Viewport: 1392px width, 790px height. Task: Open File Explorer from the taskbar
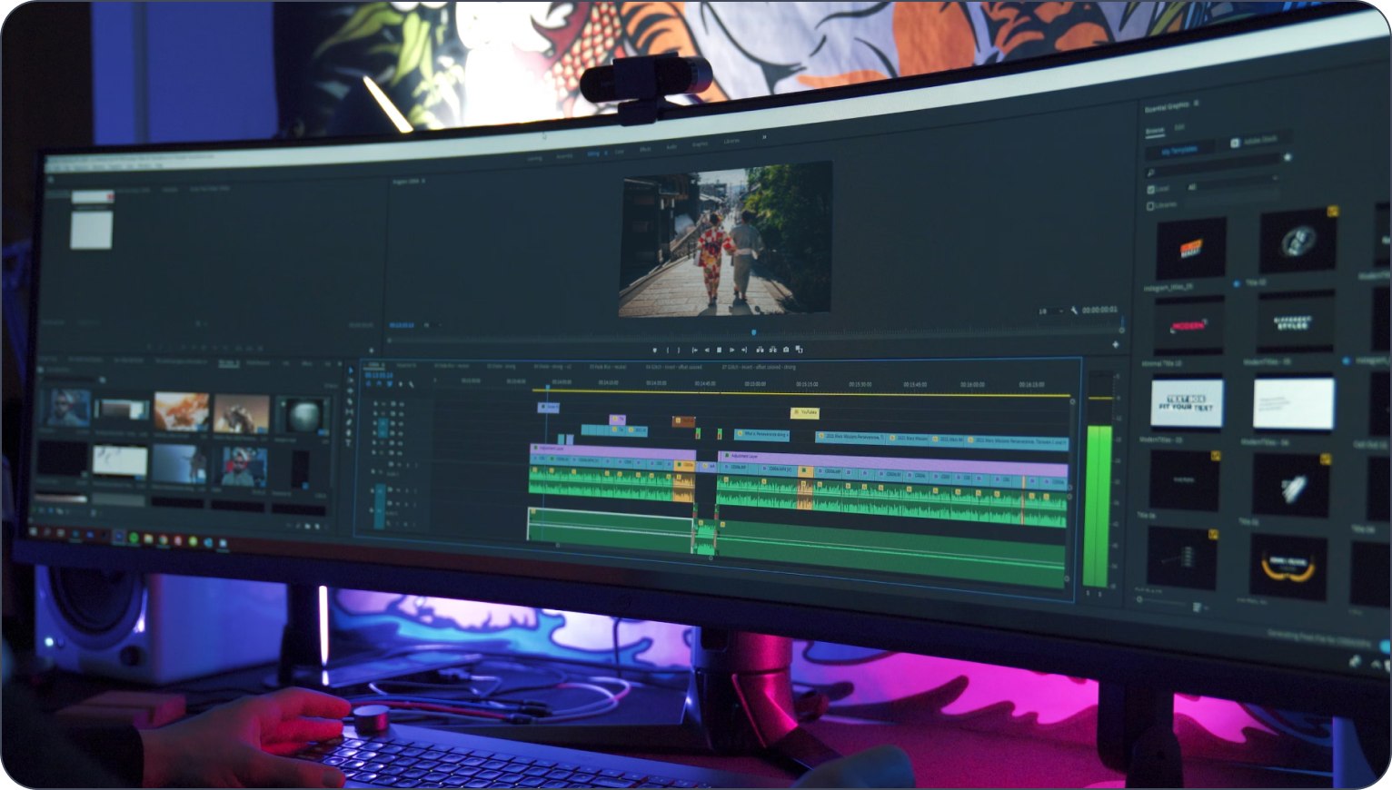point(148,539)
